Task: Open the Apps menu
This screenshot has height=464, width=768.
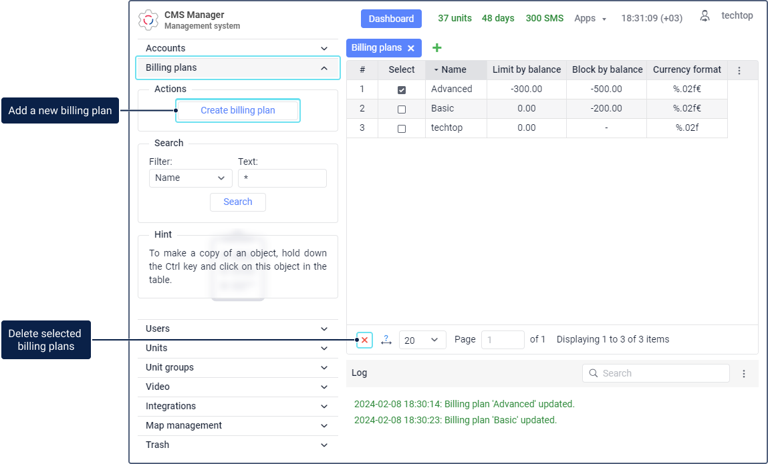Action: (590, 19)
